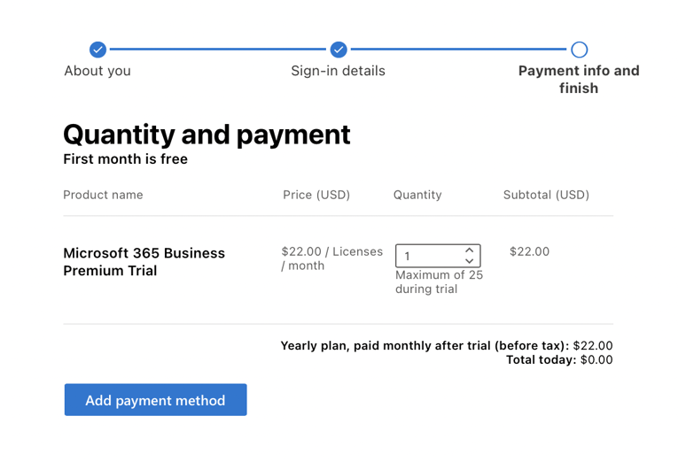Click the Total today: $0.00 line
678x462 pixels.
pos(559,359)
